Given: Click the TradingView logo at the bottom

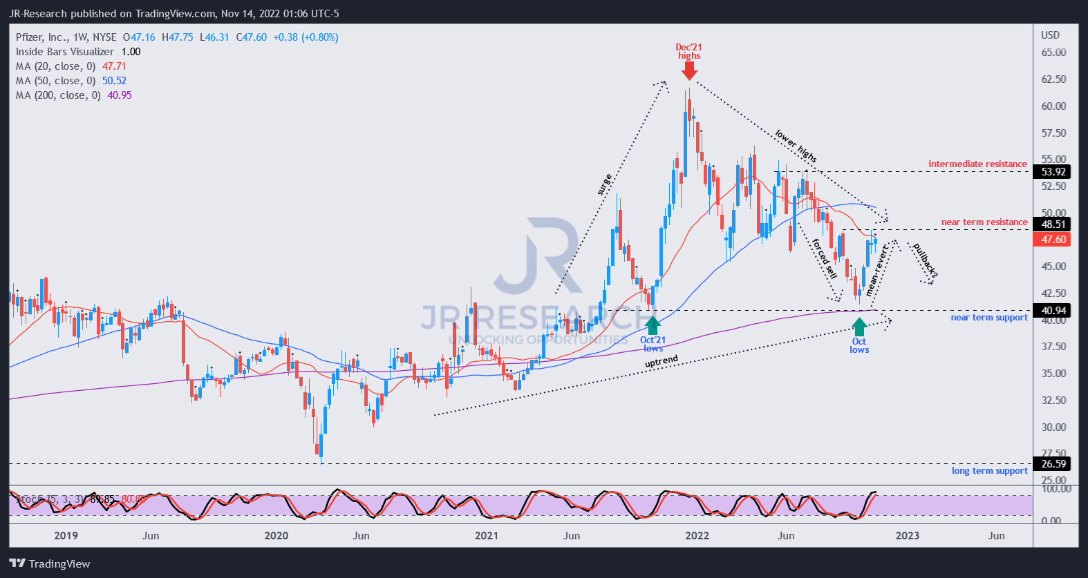Looking at the screenshot, I should click(x=50, y=563).
